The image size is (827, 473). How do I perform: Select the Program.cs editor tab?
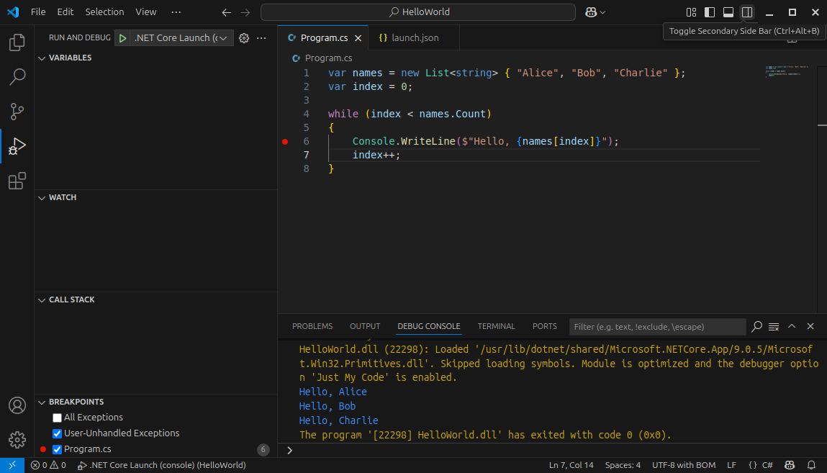pos(324,38)
